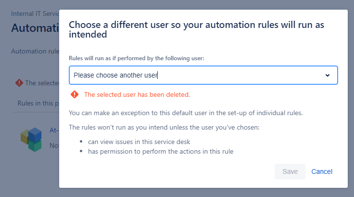Click the colored cubes rule icon
354x197 pixels.
[32, 139]
